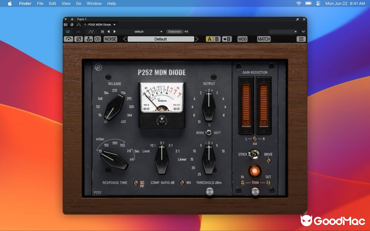The width and height of the screenshot is (370, 231).
Task: Click the Sidechain button
Action: pos(175,31)
